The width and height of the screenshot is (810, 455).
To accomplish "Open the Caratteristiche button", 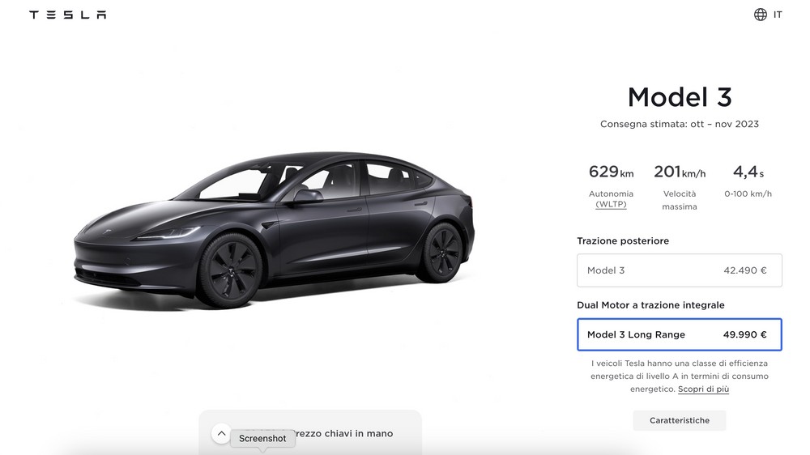I will [680, 420].
